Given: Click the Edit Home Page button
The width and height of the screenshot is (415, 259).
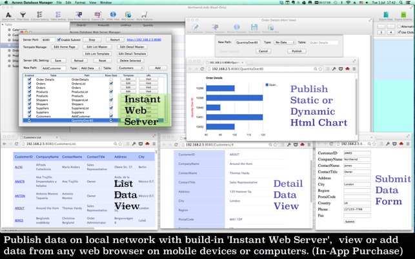Looking at the screenshot, I should pos(65,47).
